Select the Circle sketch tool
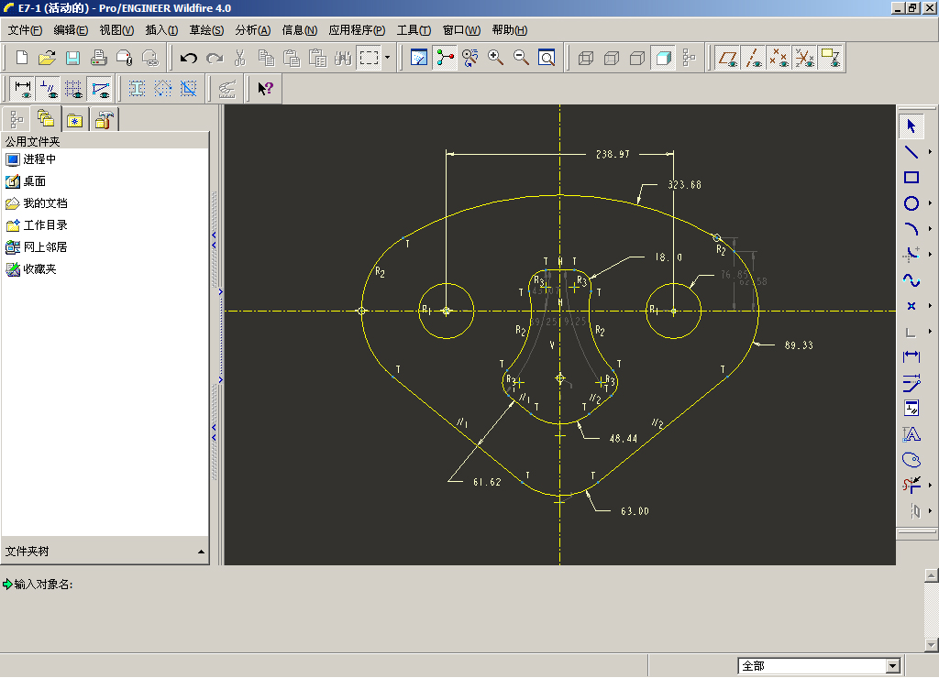 click(x=911, y=203)
